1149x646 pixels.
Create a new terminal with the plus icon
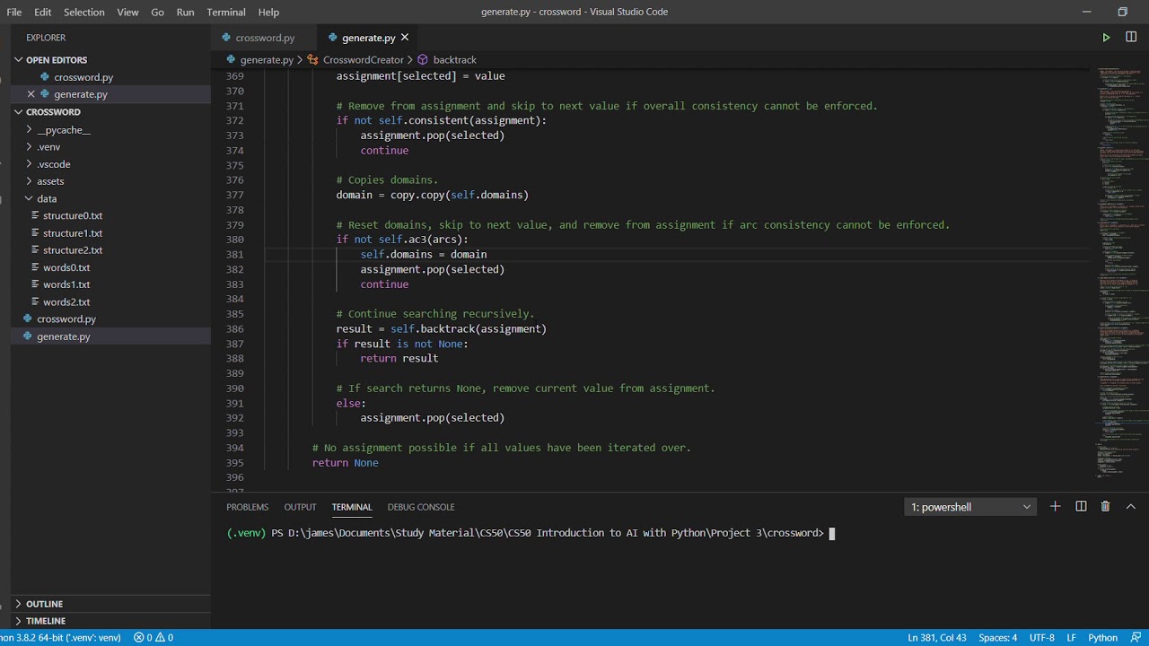tap(1056, 507)
